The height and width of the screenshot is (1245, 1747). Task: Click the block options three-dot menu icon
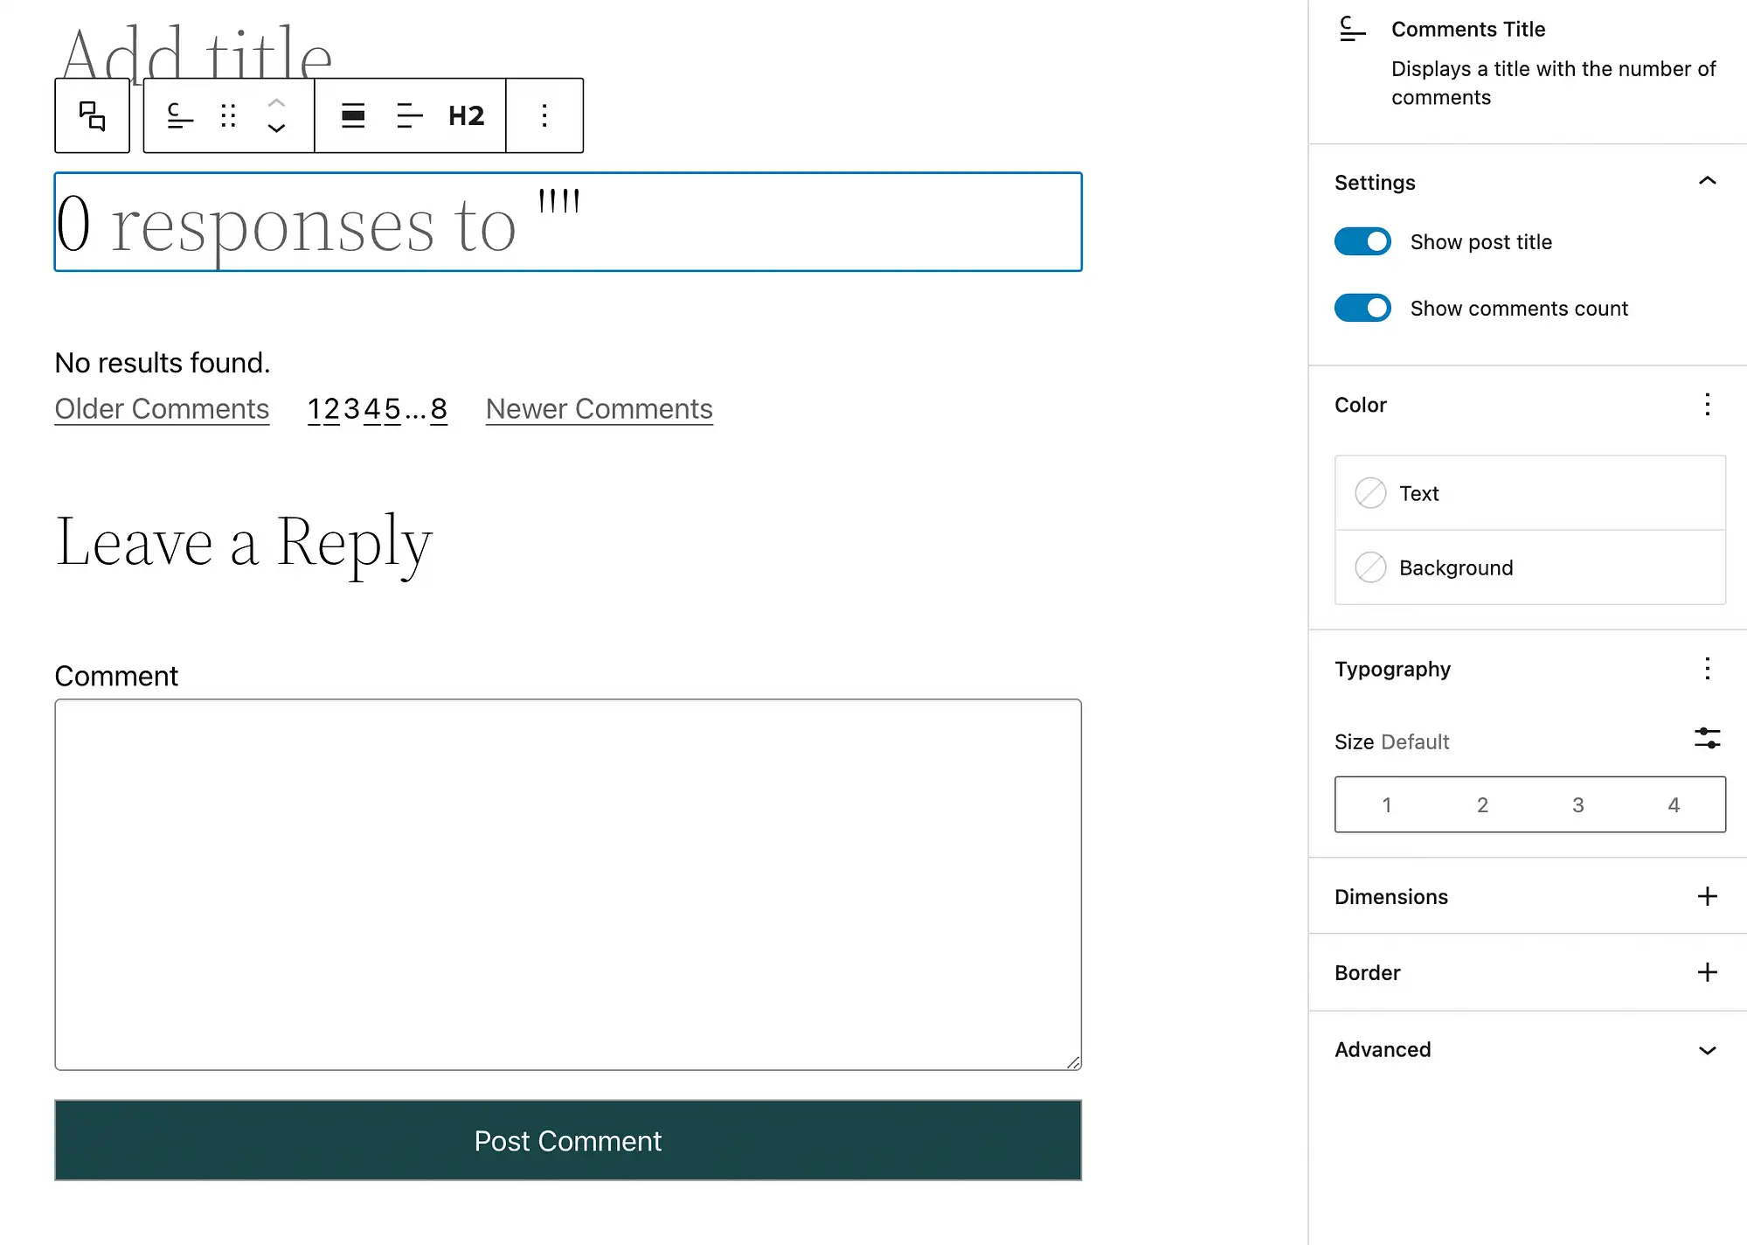coord(544,116)
